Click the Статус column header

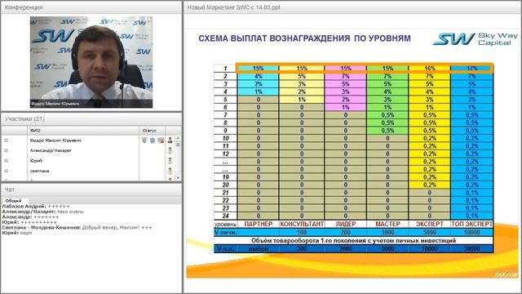(153, 131)
